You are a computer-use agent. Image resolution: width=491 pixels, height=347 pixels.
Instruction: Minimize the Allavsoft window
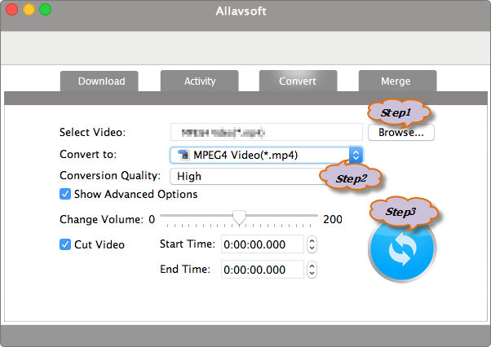click(29, 10)
